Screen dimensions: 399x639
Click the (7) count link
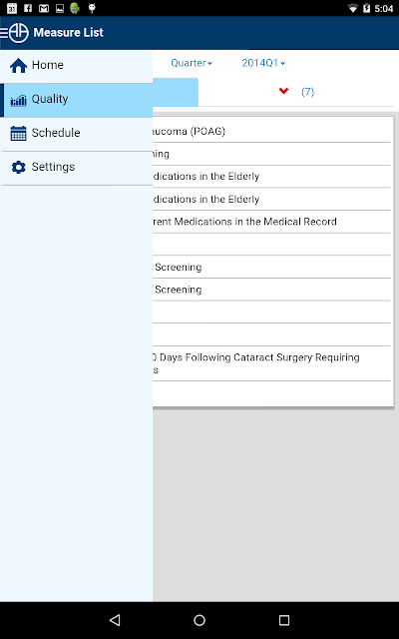(308, 92)
